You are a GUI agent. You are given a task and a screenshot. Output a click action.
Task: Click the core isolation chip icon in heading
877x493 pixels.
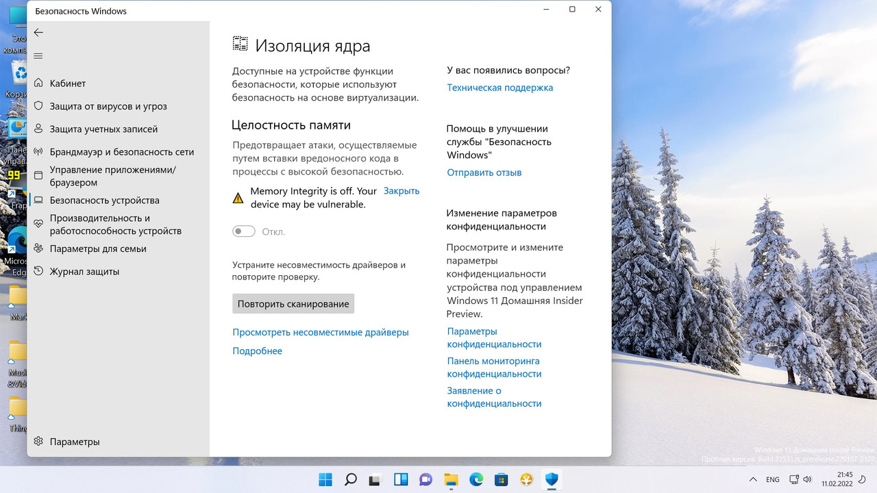pos(240,45)
